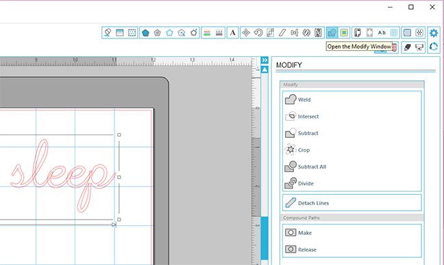Open the Move window (four arrows)

(246, 33)
